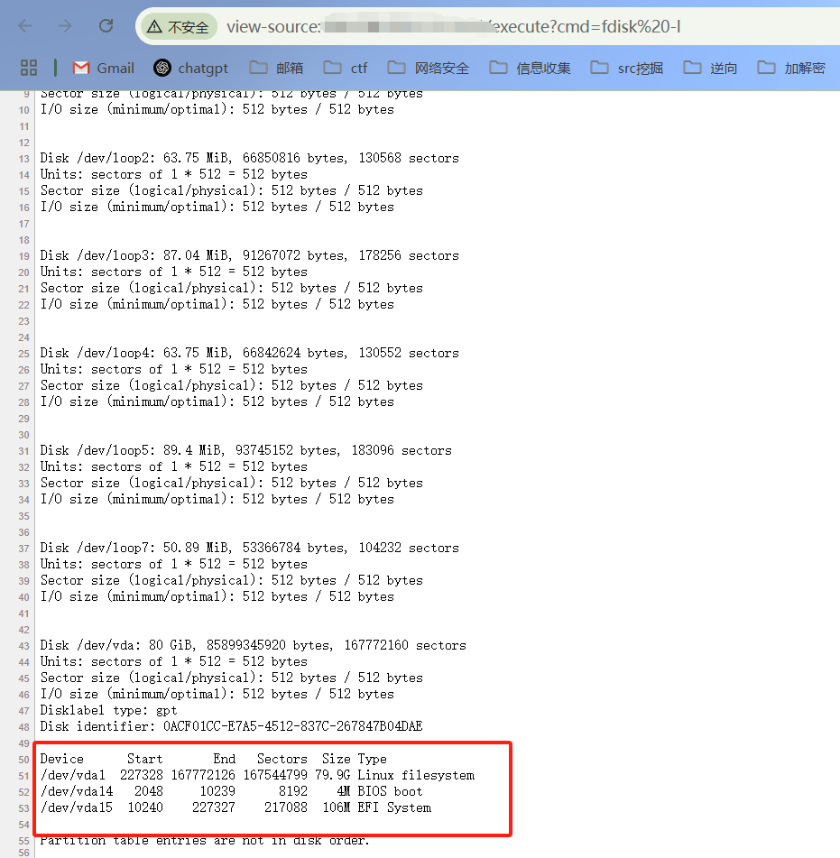
Task: Click 'Partition table entries are not in disk order'
Action: (x=205, y=841)
